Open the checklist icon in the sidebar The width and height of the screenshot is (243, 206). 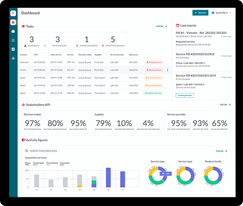click(x=13, y=40)
